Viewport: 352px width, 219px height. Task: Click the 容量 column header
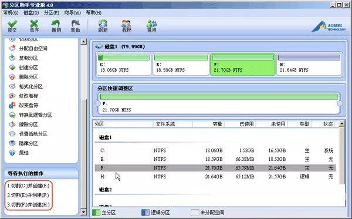(208, 124)
